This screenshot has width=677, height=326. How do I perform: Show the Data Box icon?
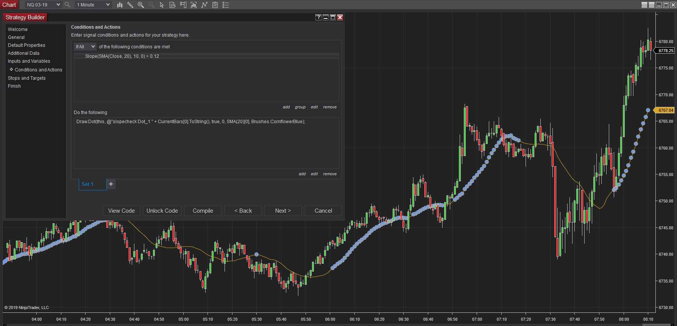pos(172,5)
